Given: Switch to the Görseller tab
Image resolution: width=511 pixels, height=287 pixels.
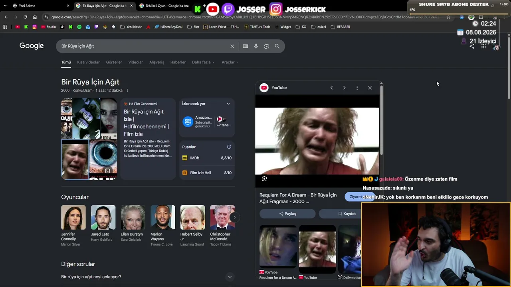Looking at the screenshot, I should pos(114,62).
